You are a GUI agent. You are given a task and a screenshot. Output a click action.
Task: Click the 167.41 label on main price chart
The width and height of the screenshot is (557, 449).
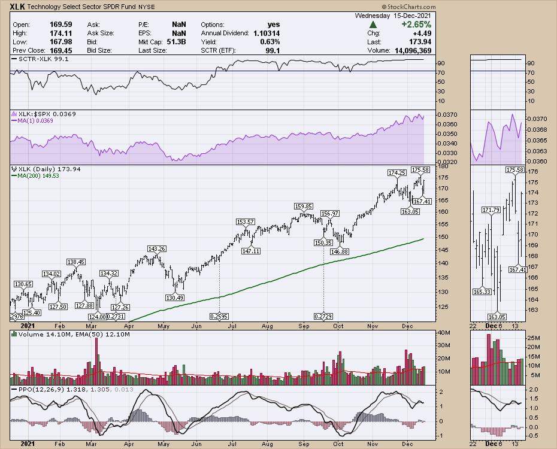(x=422, y=201)
